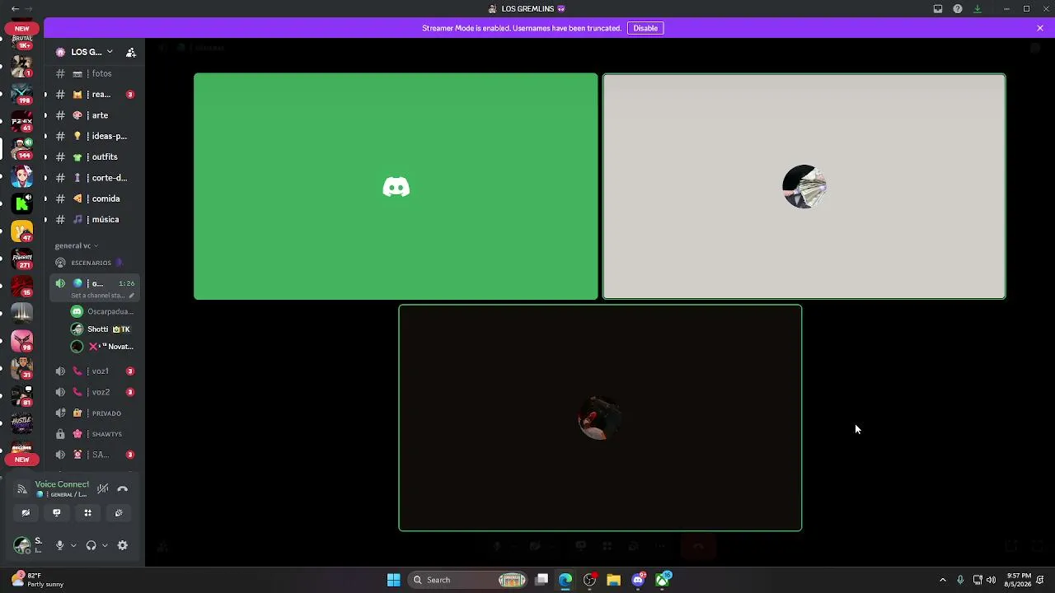Open the green K server icon
The width and height of the screenshot is (1055, 593).
(22, 203)
